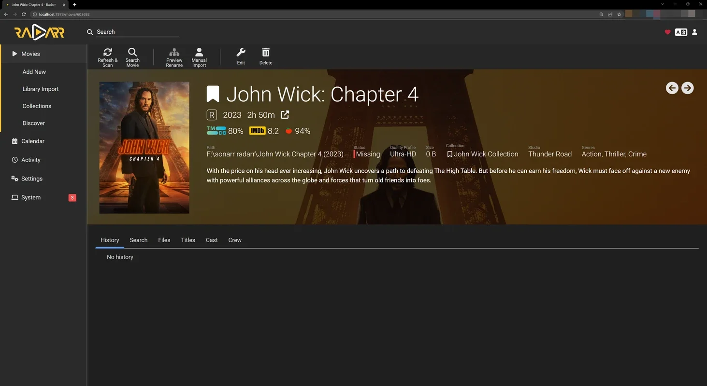The width and height of the screenshot is (707, 386).
Task: Go to previous movie arrow
Action: pos(672,88)
